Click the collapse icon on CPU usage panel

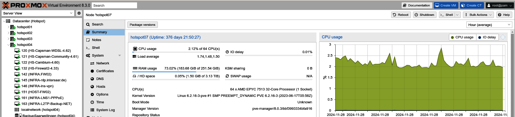tap(503, 37)
